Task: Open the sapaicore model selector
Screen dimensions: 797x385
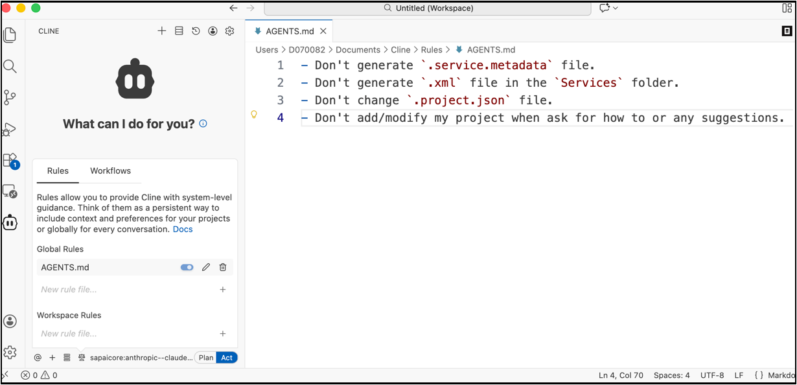Action: pyautogui.click(x=141, y=358)
